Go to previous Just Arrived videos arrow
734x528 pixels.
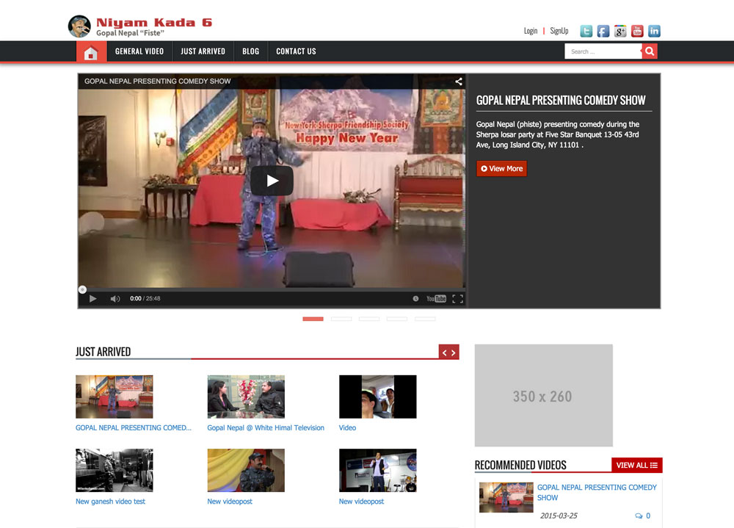tap(444, 352)
